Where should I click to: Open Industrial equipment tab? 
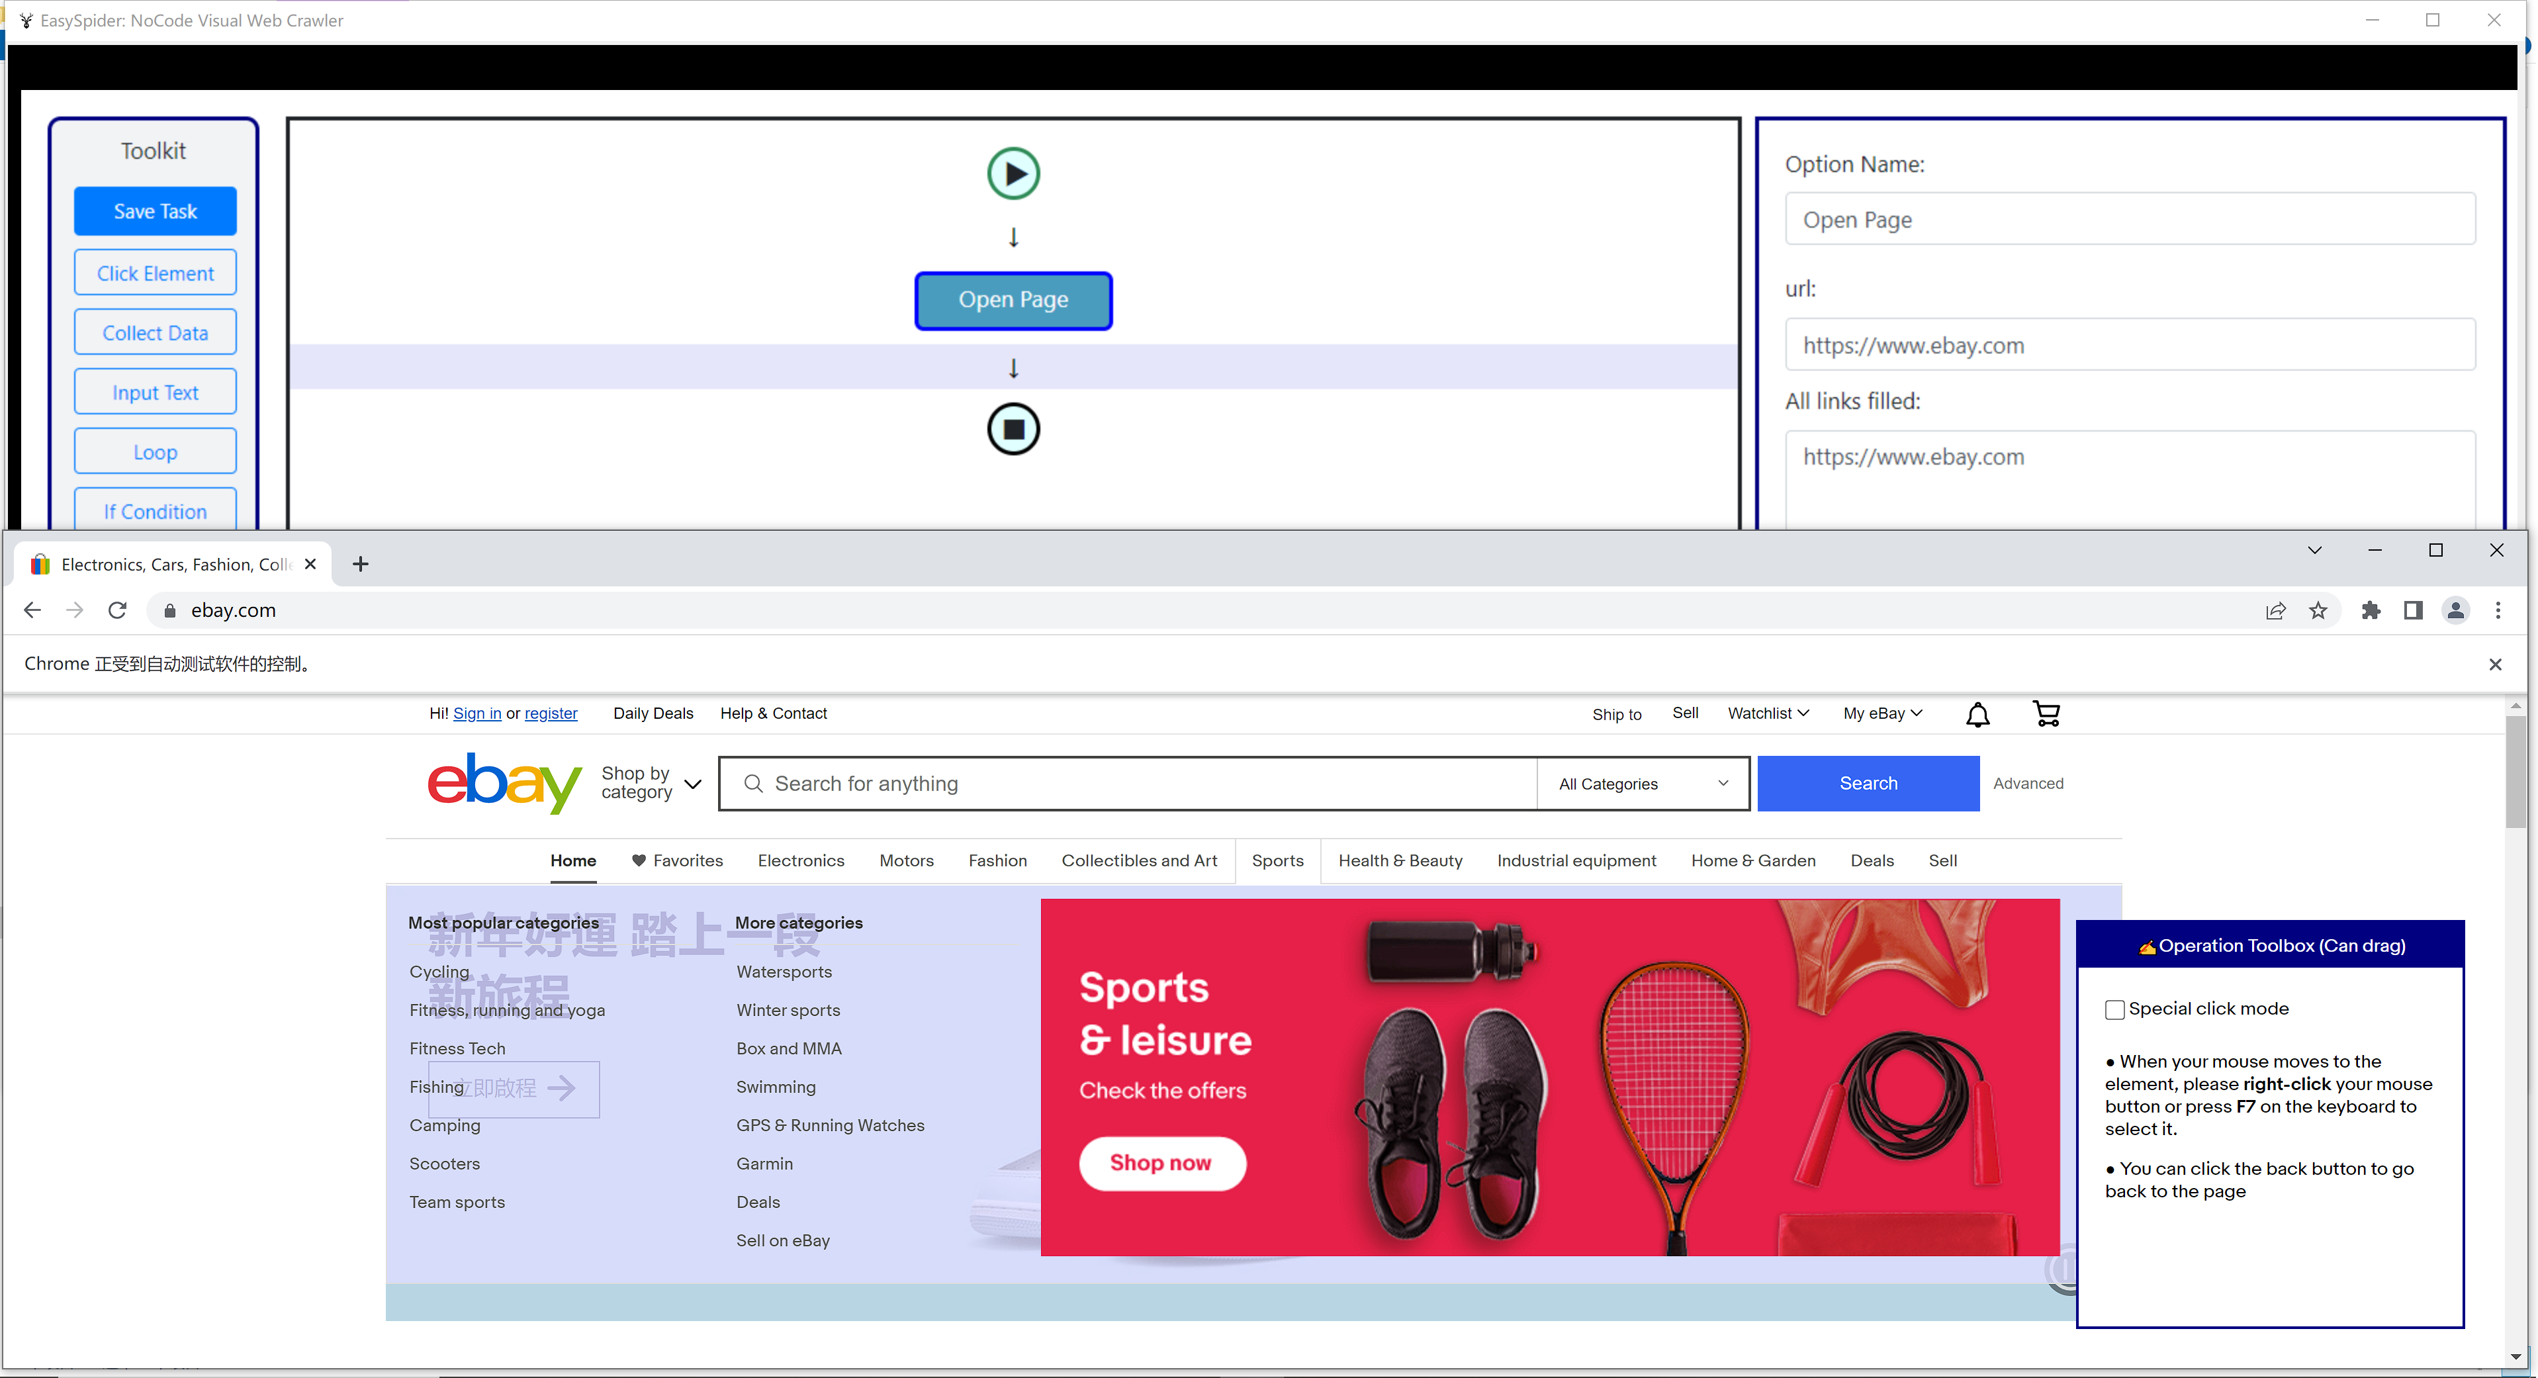click(x=1576, y=860)
